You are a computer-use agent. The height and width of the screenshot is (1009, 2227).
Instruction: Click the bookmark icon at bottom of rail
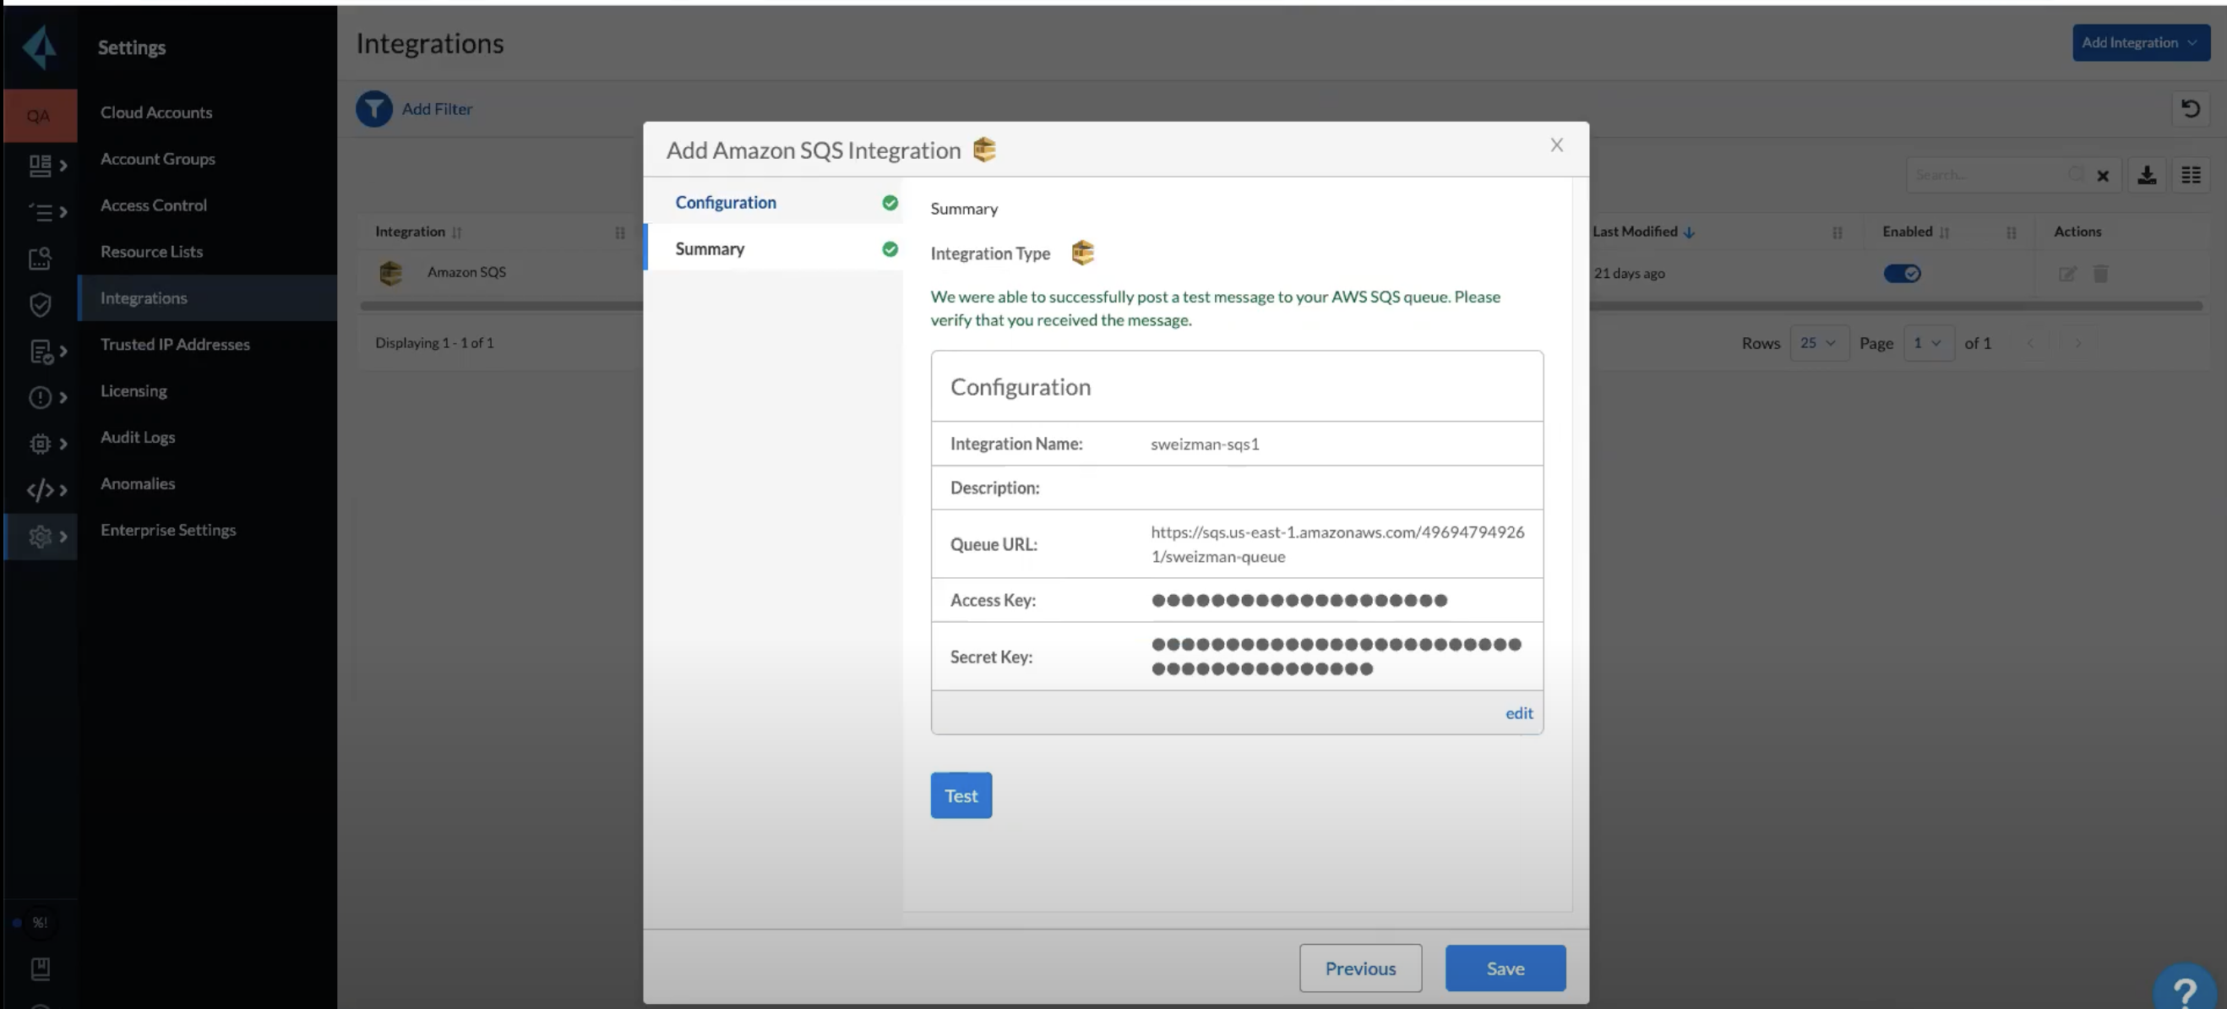pos(40,968)
